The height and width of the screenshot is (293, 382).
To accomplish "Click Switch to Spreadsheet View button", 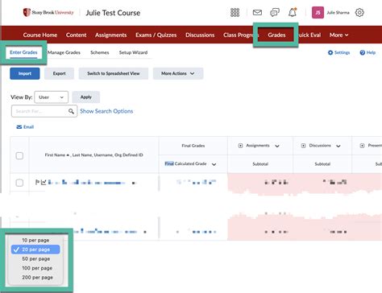I will pos(114,73).
